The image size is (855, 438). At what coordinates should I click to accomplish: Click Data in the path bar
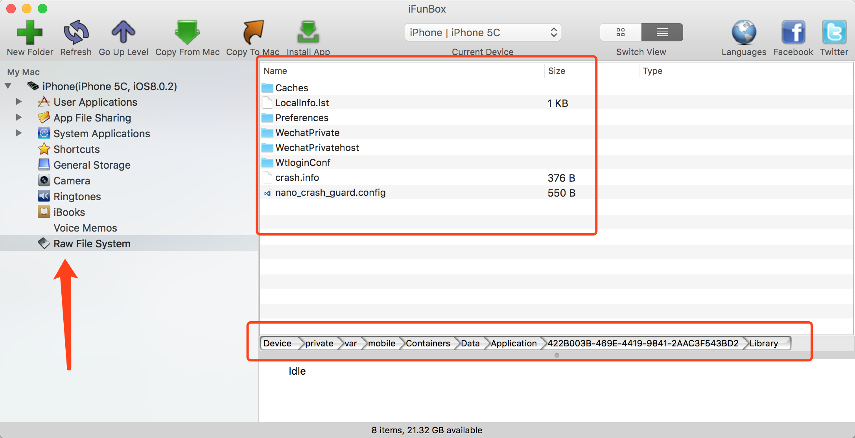point(470,343)
